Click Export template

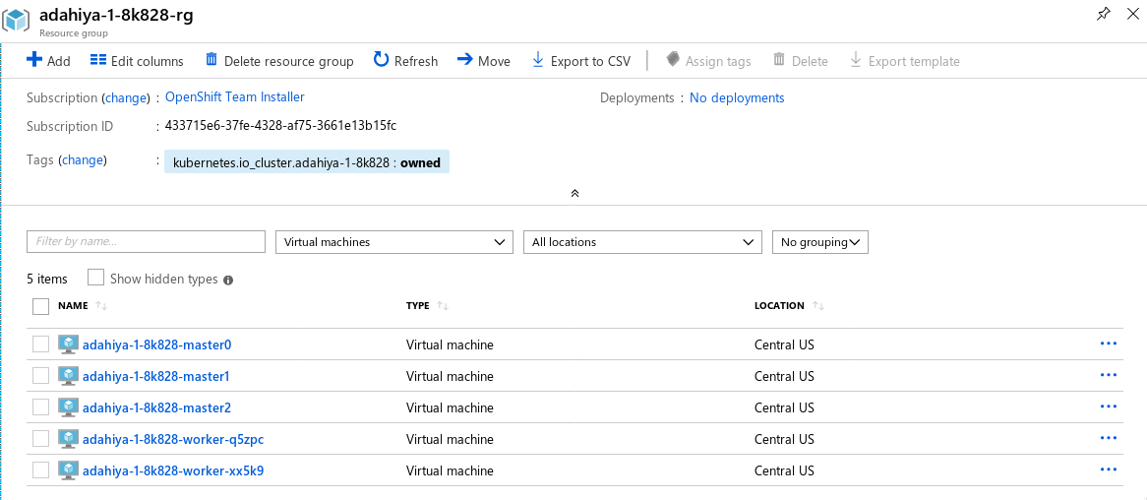click(x=904, y=61)
